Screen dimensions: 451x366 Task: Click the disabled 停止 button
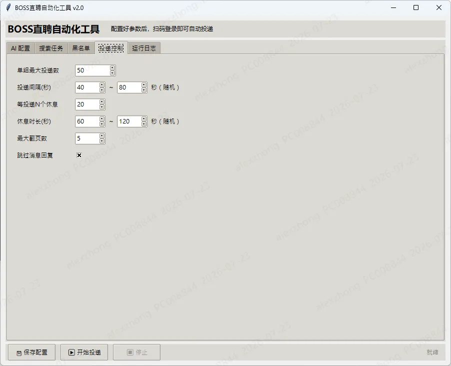tap(136, 352)
